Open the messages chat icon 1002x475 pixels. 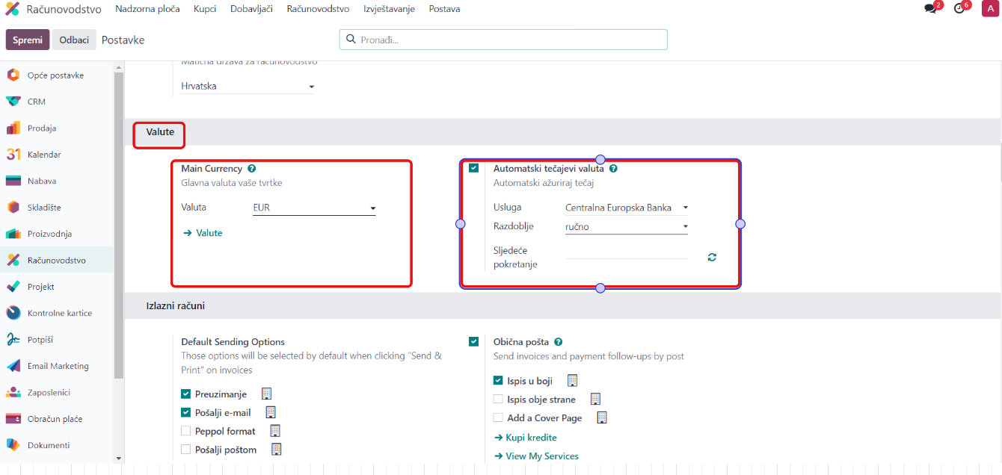[930, 9]
